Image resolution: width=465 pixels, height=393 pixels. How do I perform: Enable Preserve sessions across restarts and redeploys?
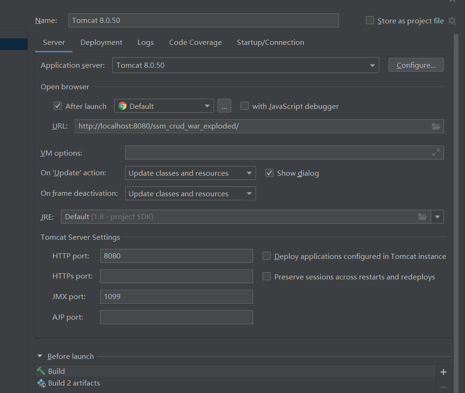point(266,277)
